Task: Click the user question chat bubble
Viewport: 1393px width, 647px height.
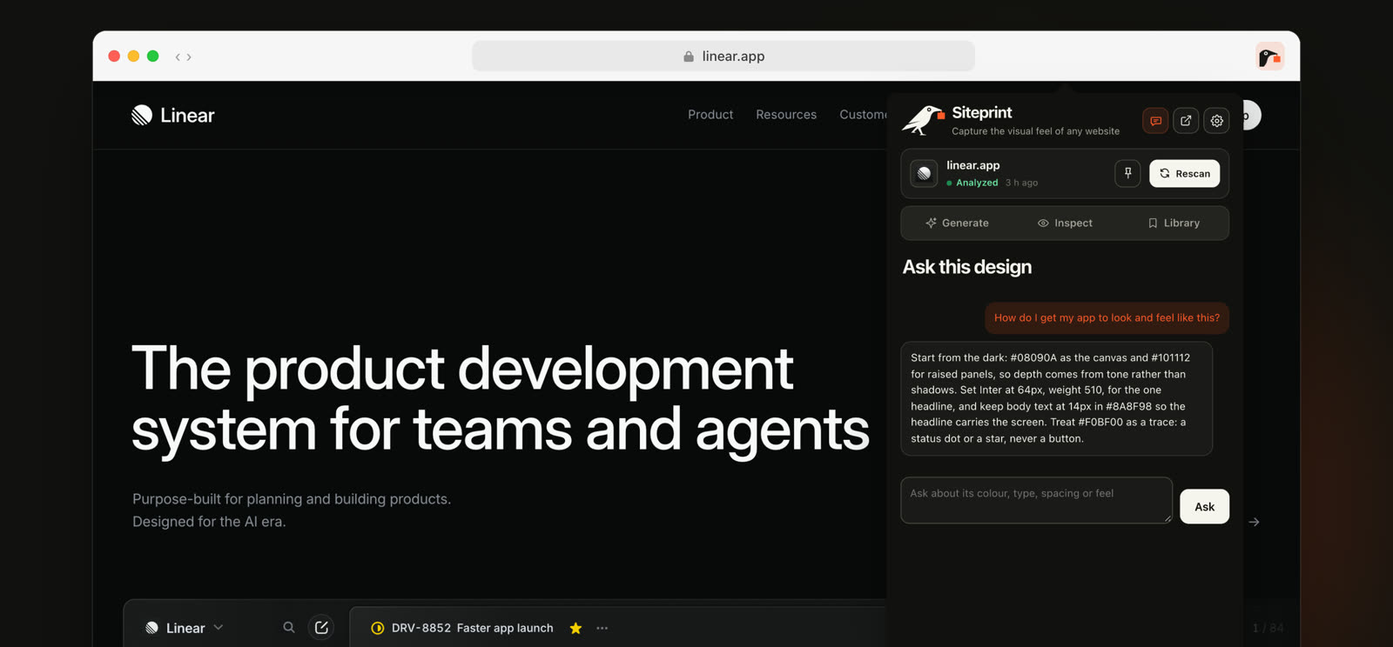Action: click(1107, 317)
